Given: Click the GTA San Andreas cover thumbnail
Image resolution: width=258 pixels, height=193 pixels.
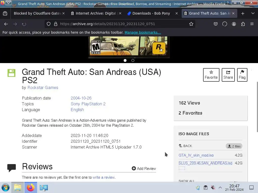Looking at the screenshot, I should click(x=129, y=47).
